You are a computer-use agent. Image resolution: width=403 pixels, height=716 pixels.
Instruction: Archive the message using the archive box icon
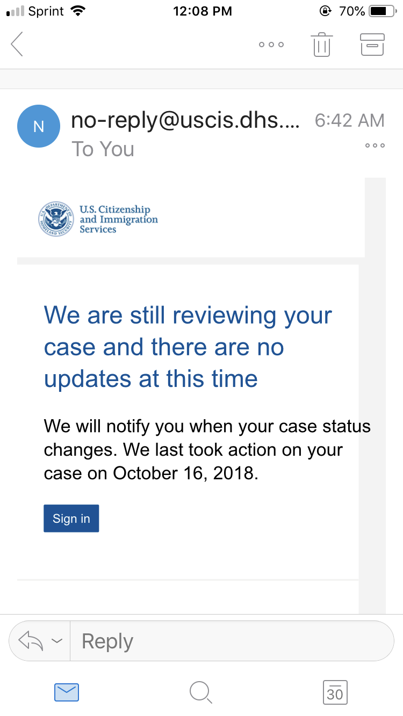pyautogui.click(x=372, y=45)
